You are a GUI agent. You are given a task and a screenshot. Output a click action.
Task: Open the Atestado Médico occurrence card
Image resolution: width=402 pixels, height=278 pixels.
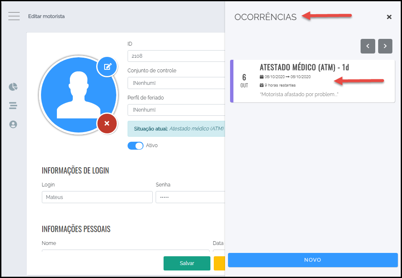coord(312,81)
